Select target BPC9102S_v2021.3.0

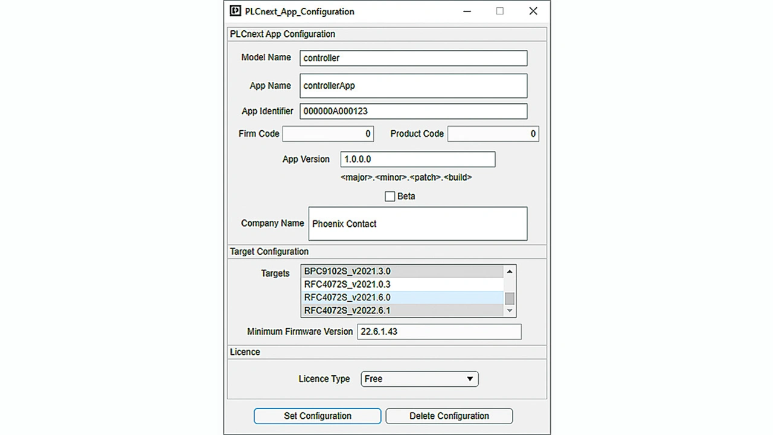(x=402, y=271)
